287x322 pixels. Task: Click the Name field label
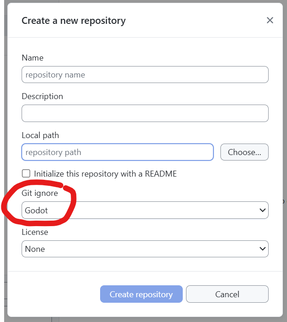[x=33, y=58]
